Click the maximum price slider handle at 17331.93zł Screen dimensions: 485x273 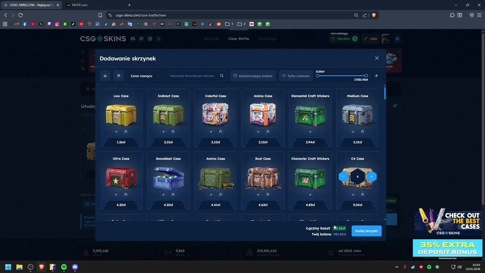366,76
